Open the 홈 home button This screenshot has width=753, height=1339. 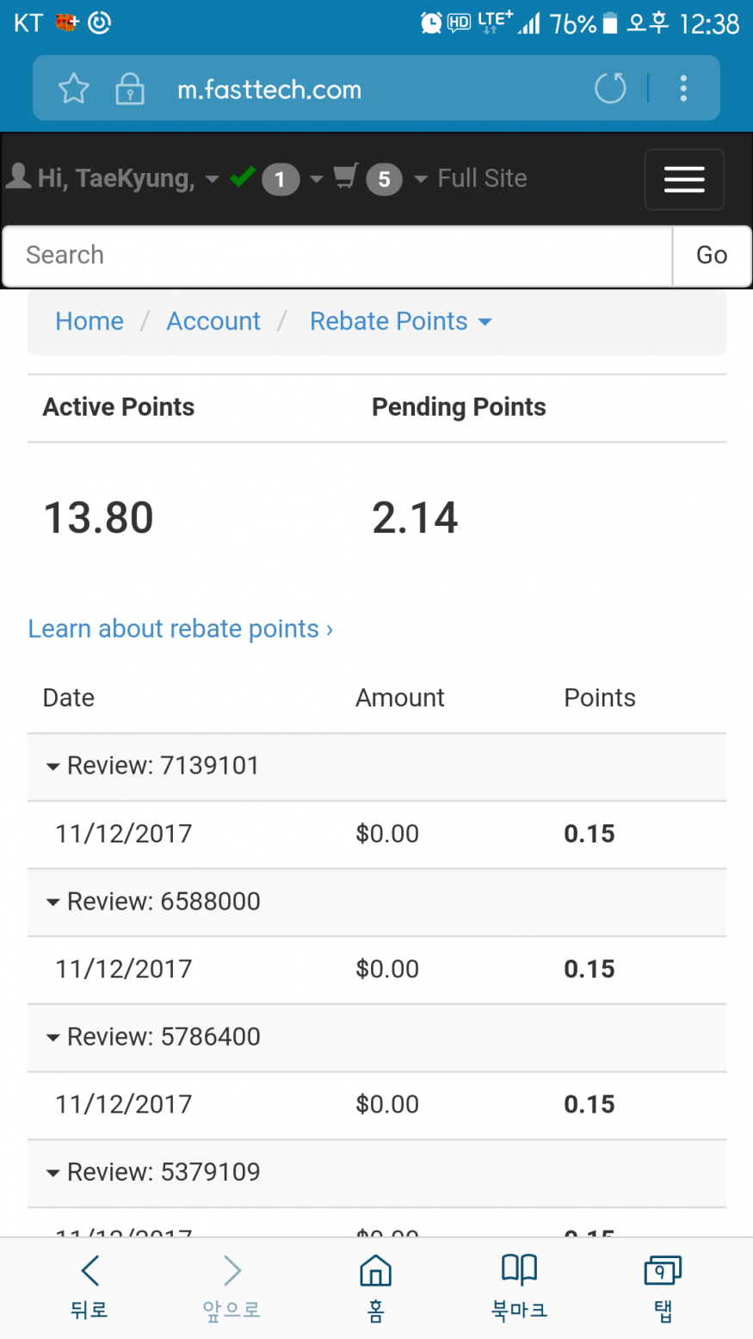pos(375,1286)
